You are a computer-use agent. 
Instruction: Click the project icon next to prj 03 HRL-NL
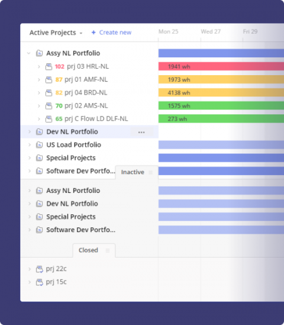pyautogui.click(x=49, y=66)
